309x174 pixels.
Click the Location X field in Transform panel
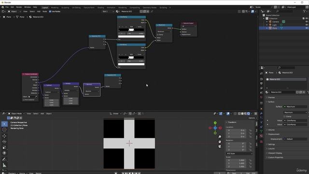(236, 130)
